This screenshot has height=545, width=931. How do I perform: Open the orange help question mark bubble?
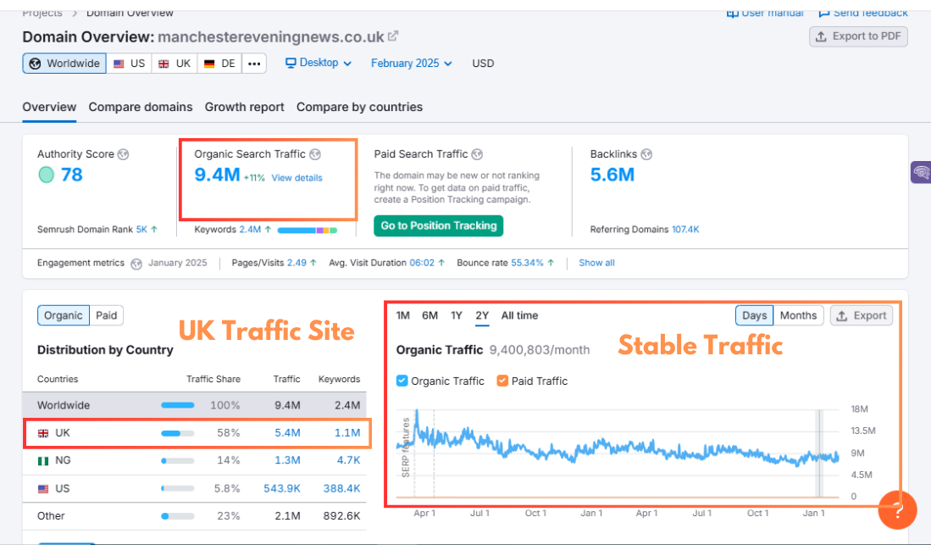click(x=898, y=509)
